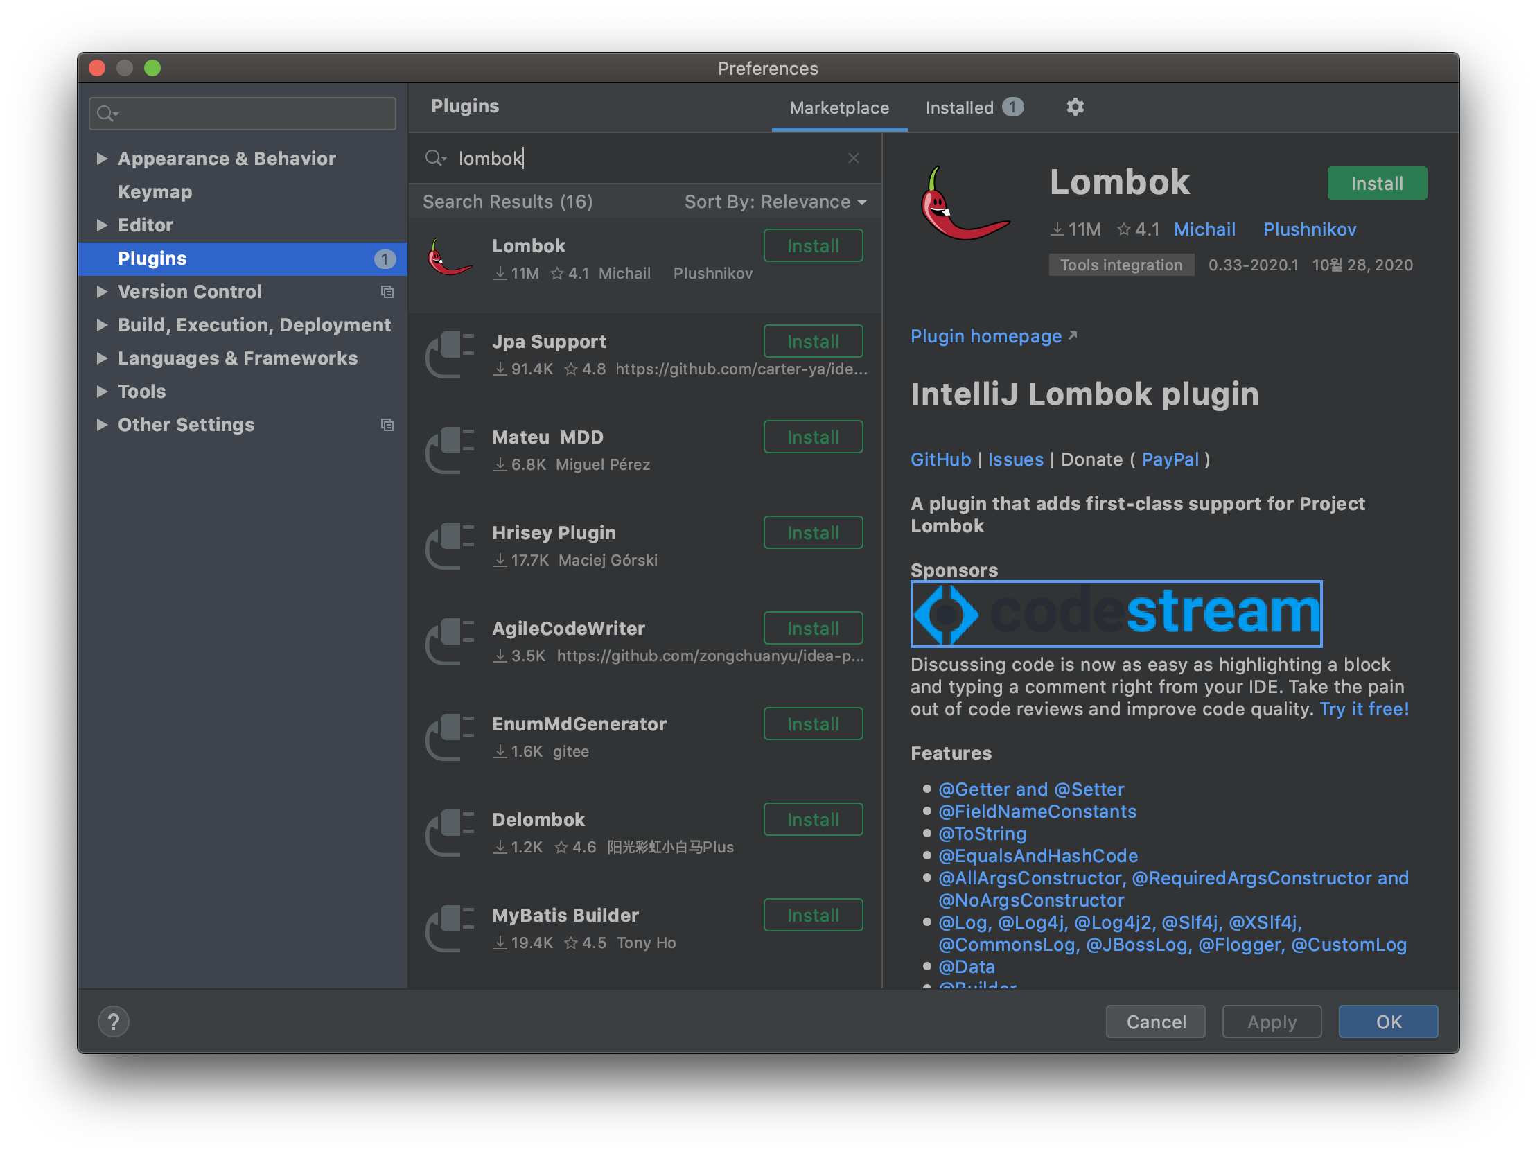Click the codestream sponsor banner
Viewport: 1537px width, 1156px height.
point(1116,613)
